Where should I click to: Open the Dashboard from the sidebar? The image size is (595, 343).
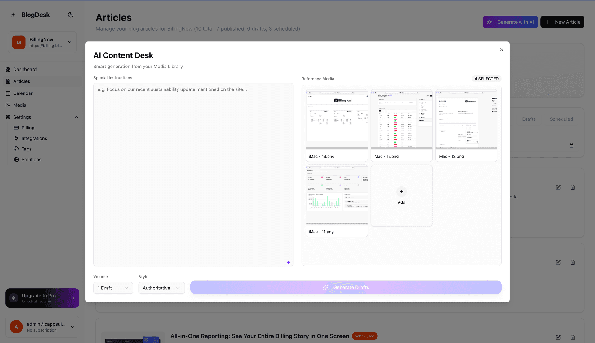(25, 69)
